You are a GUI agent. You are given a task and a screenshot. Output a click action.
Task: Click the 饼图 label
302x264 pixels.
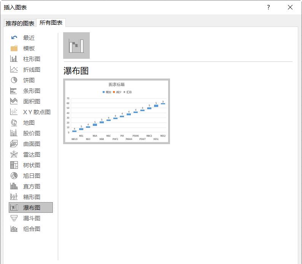coord(29,80)
